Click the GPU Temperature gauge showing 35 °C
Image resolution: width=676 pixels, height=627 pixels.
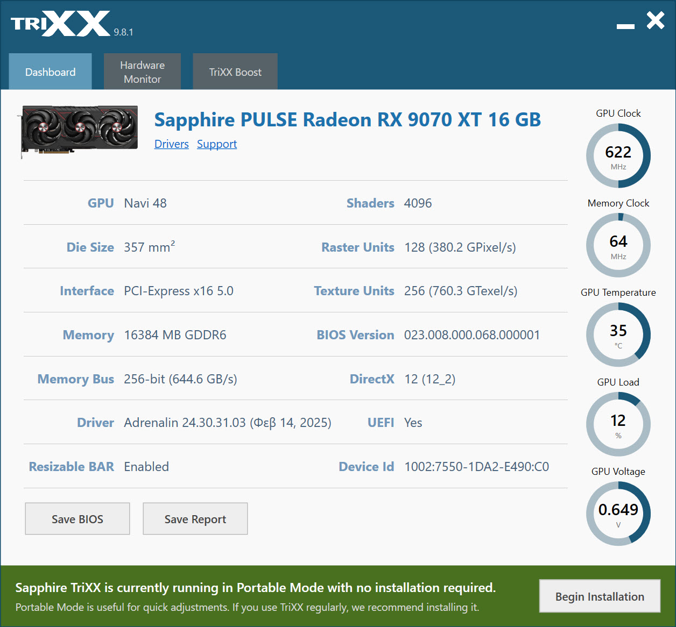(618, 334)
